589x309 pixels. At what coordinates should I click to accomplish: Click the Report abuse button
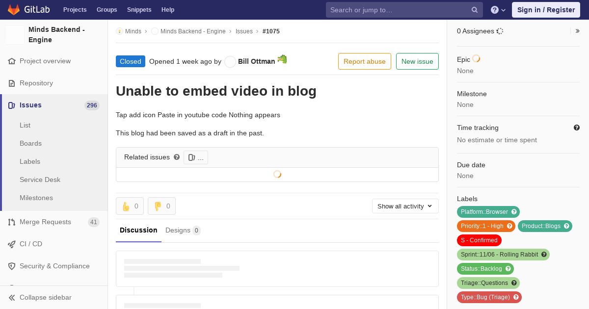(x=365, y=61)
